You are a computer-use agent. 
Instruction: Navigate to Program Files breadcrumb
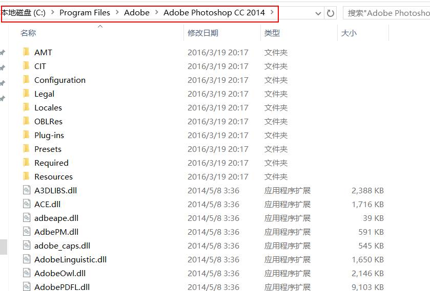[85, 13]
